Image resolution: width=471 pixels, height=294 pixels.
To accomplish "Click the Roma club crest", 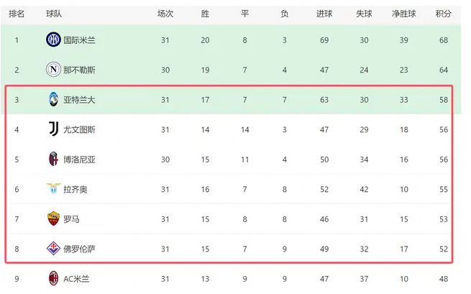I will click(53, 219).
